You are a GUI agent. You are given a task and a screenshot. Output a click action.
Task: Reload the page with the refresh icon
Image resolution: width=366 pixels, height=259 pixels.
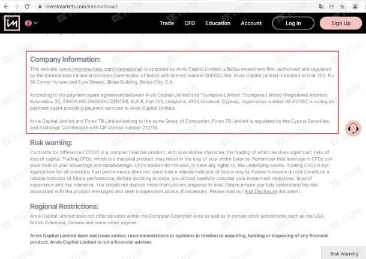pyautogui.click(x=27, y=7)
